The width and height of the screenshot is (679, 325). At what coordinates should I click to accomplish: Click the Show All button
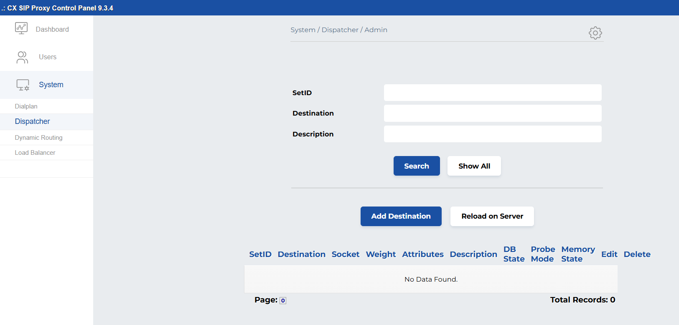(x=474, y=166)
